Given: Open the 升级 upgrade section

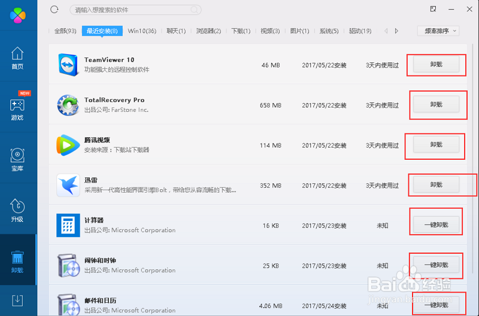Looking at the screenshot, I should pyautogui.click(x=17, y=210).
